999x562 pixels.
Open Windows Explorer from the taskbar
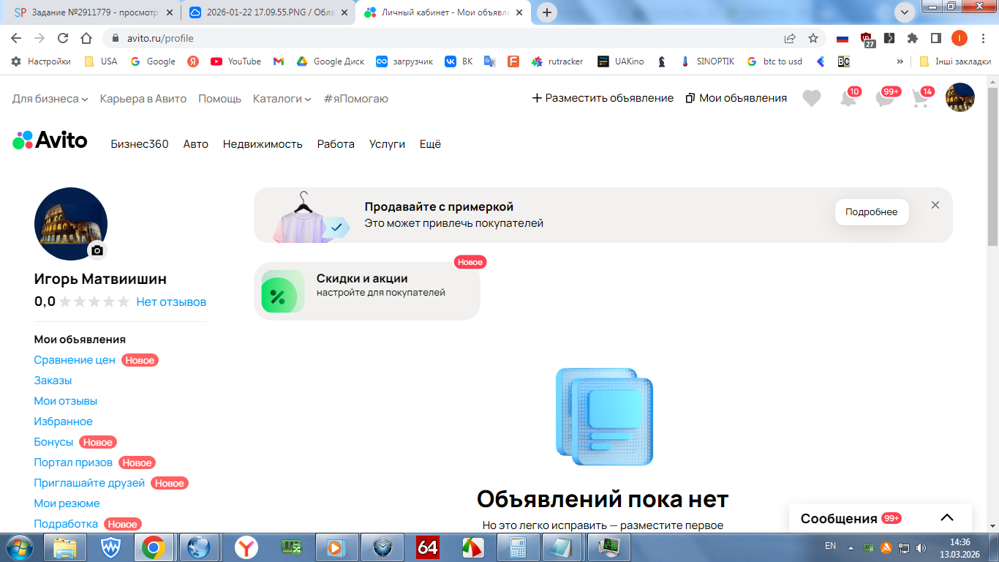tap(65, 547)
